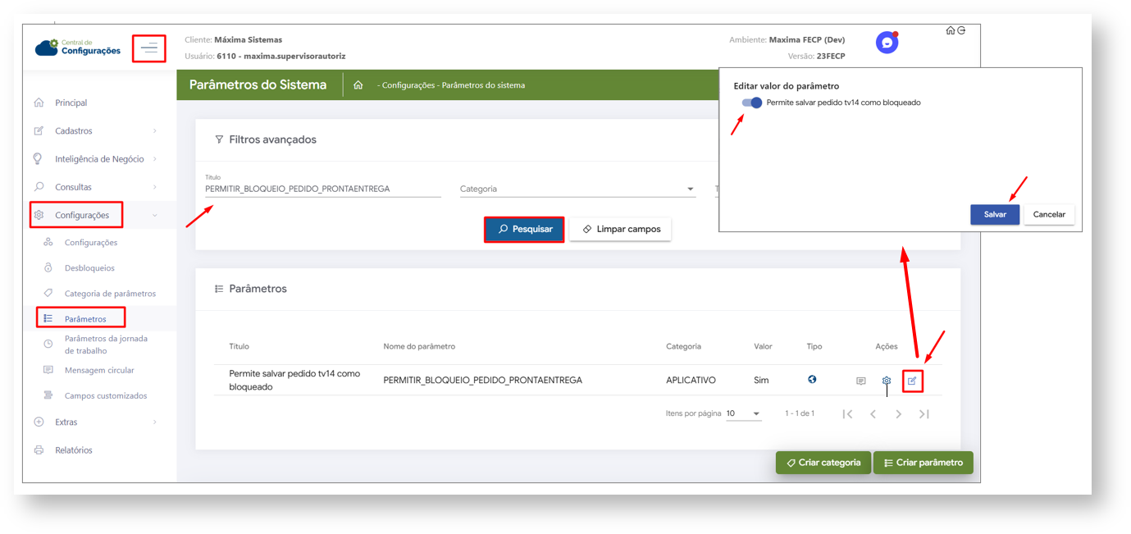The image size is (1131, 534).
Task: Click the PERMITIR_BLOQUEIO_PEDIDO_PRONTAENTREGA cell in the table
Action: coord(483,381)
